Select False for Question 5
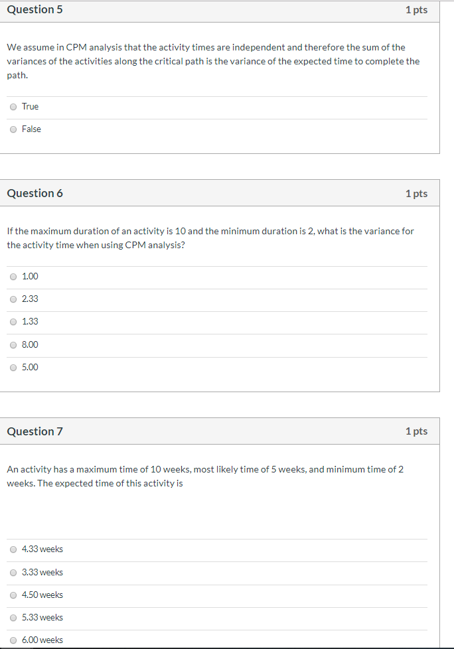This screenshot has width=454, height=649. click(x=13, y=129)
